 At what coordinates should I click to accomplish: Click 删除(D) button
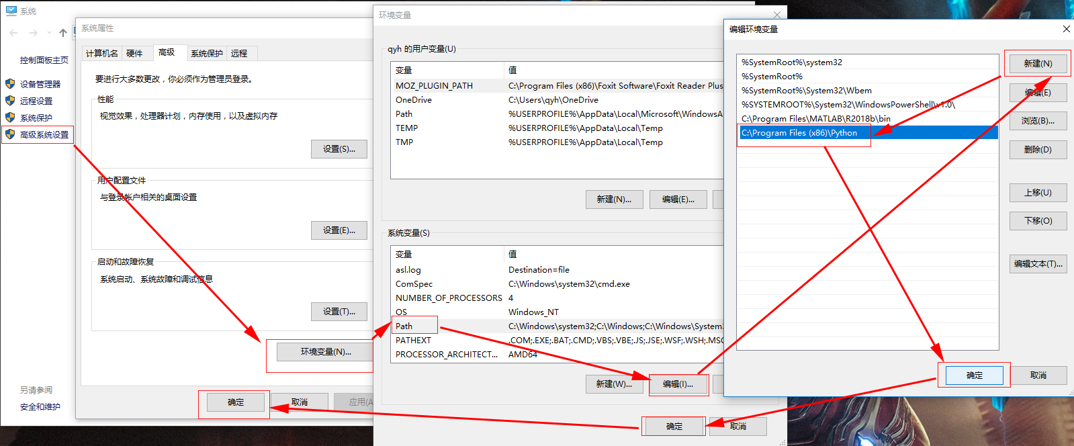click(x=1038, y=150)
